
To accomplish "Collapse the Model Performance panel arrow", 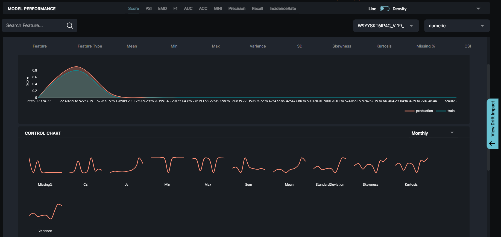I will coord(478,9).
